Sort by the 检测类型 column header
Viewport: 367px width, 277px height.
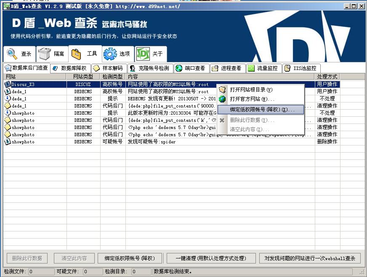pyautogui.click(x=113, y=76)
